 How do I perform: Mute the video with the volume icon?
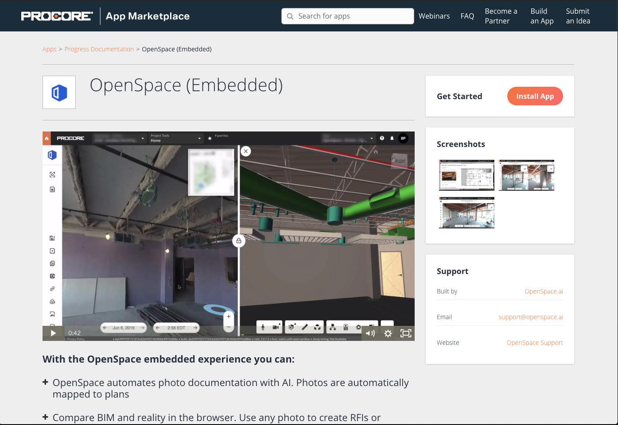370,333
